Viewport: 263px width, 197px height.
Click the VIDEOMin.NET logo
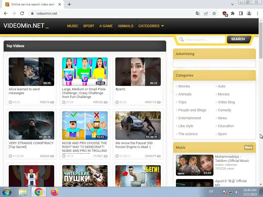point(26,26)
